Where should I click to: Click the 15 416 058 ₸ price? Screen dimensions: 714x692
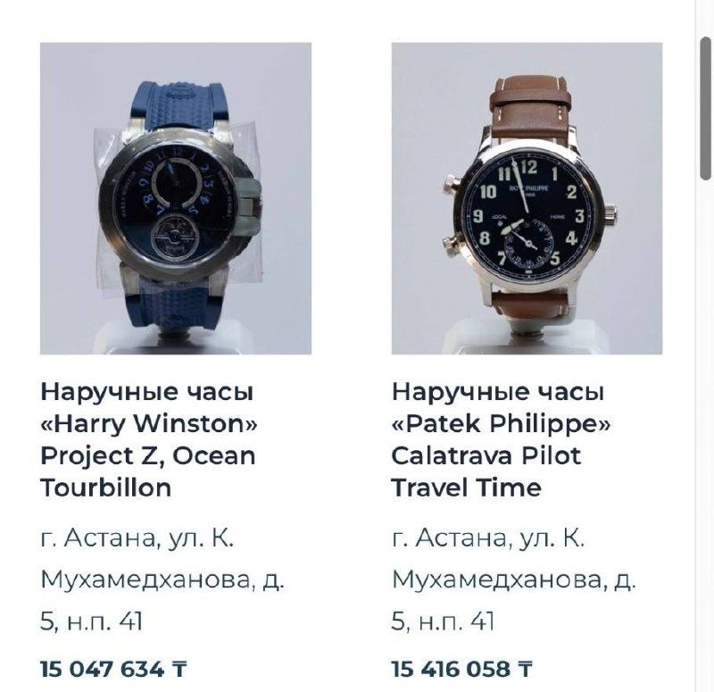click(461, 669)
